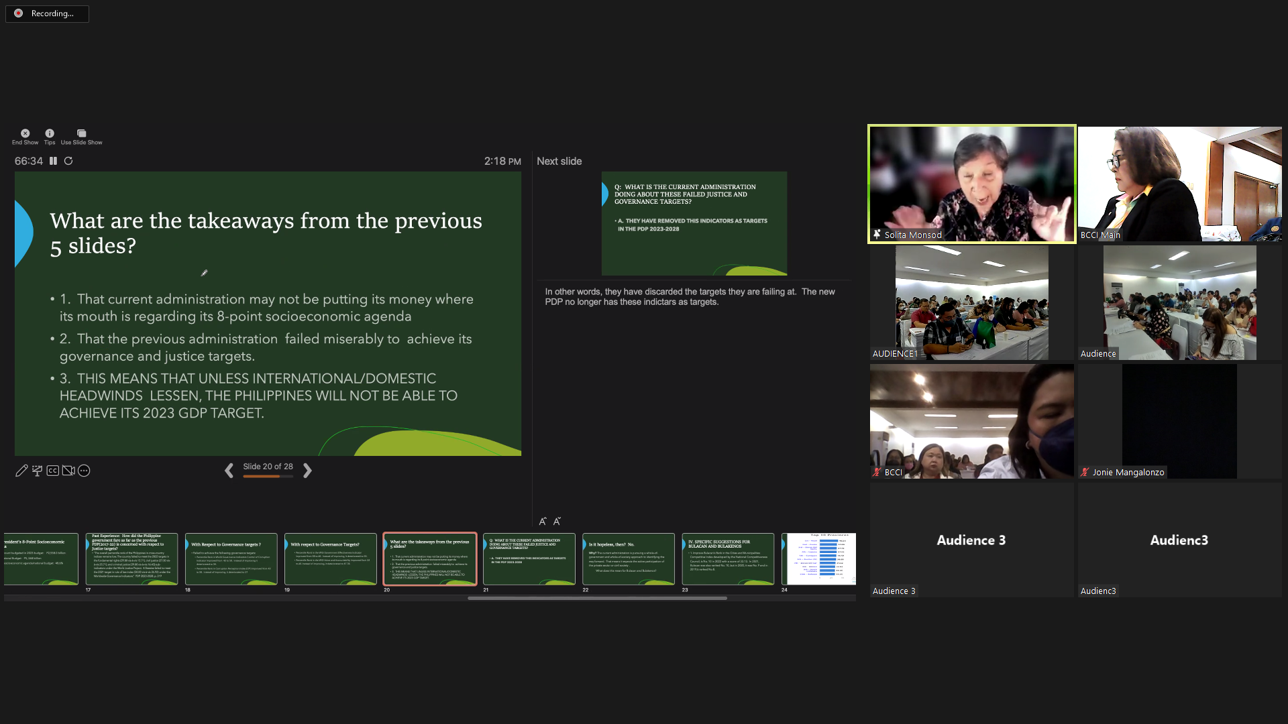
Task: Select AUDIENCE1 video tile
Action: click(972, 302)
